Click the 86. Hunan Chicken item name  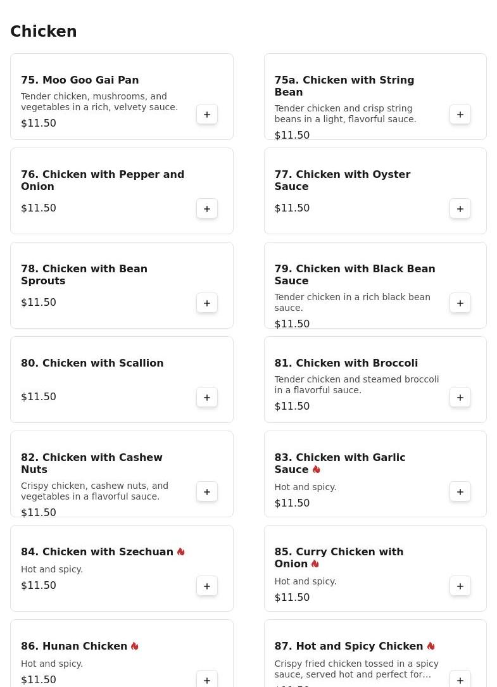pyautogui.click(x=74, y=646)
